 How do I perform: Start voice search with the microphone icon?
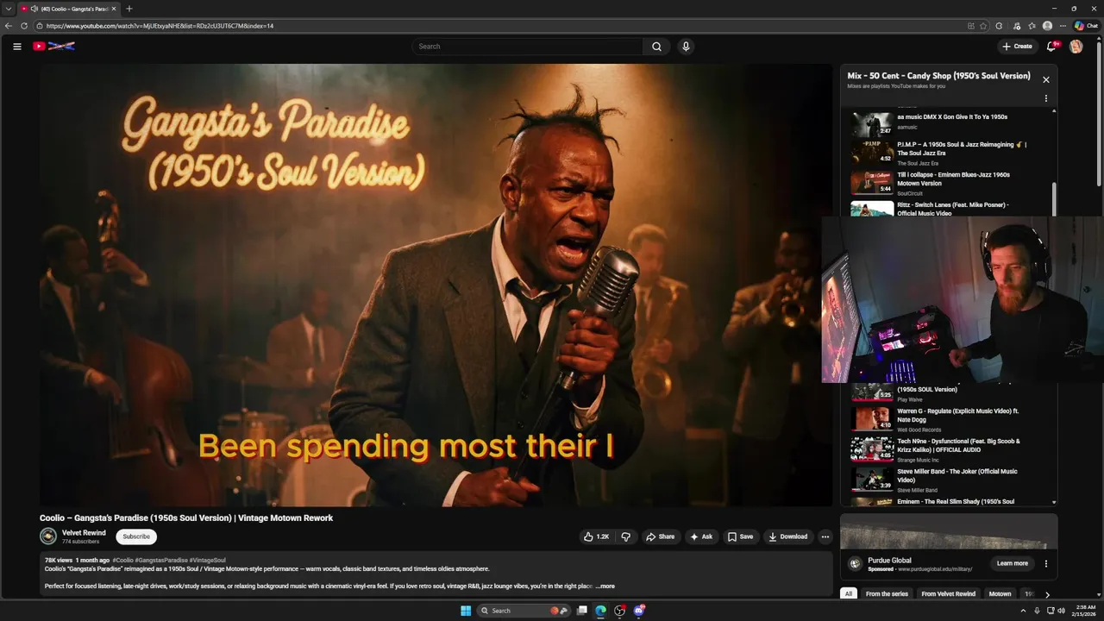tap(686, 47)
